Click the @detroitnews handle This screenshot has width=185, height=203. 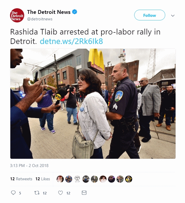pyautogui.click(x=40, y=19)
